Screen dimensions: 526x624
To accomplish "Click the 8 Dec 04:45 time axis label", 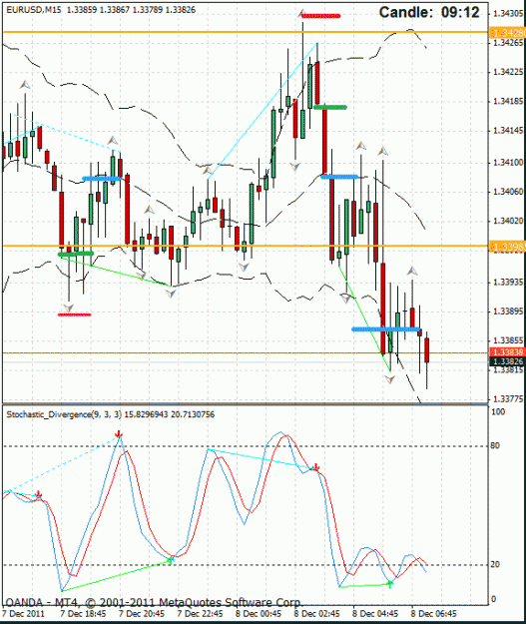I will [x=375, y=613].
